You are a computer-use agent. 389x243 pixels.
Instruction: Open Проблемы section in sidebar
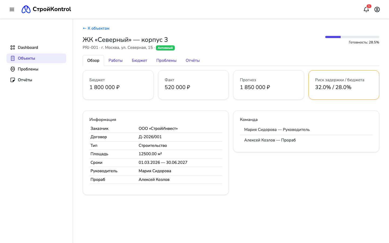[36, 69]
